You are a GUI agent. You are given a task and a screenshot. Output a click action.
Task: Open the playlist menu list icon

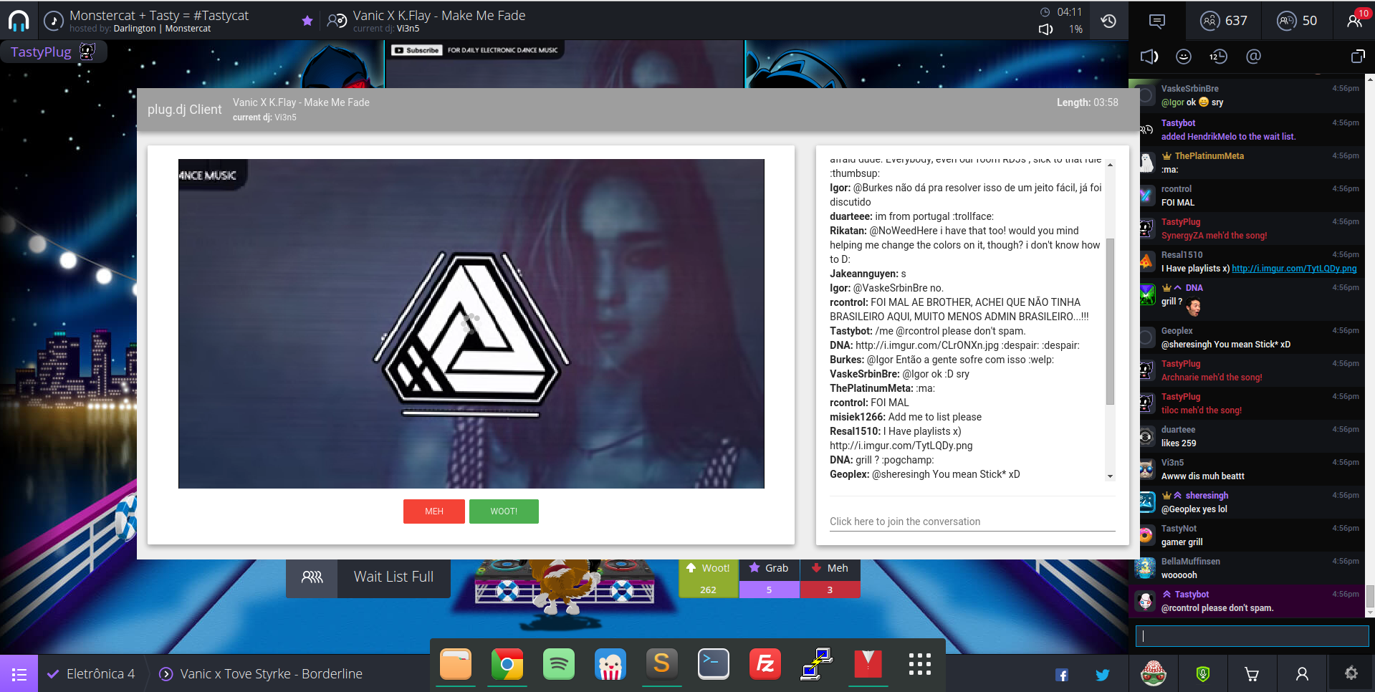(19, 673)
